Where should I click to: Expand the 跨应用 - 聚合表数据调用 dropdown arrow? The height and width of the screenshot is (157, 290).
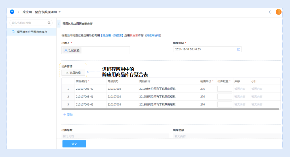tap(59, 12)
